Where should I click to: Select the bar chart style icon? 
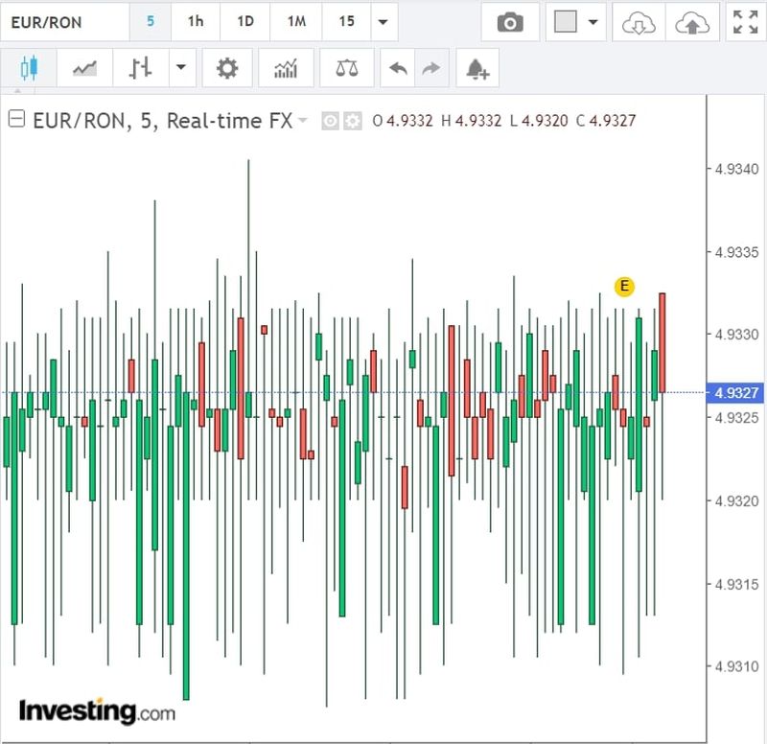pyautogui.click(x=141, y=68)
